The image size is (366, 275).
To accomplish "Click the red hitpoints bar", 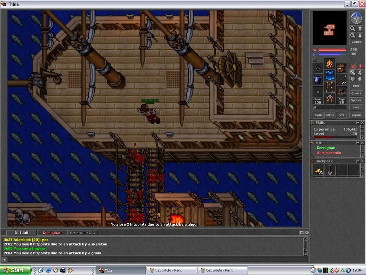I will 332,50.
